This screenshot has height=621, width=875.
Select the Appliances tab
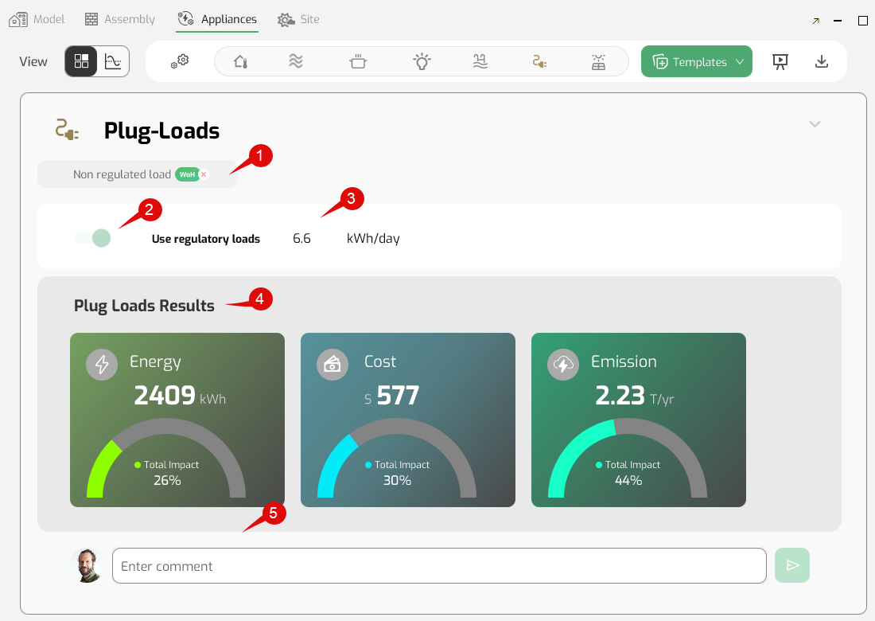point(217,20)
